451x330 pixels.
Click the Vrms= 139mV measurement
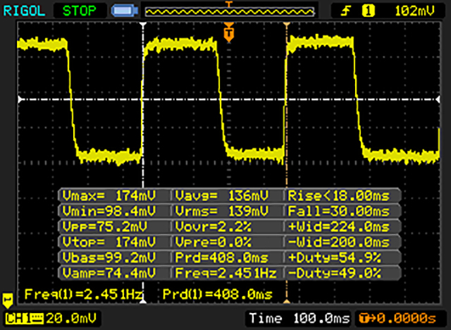pyautogui.click(x=222, y=211)
